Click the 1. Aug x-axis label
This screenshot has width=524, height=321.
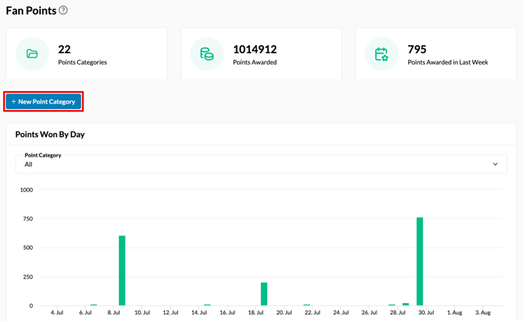coord(454,312)
